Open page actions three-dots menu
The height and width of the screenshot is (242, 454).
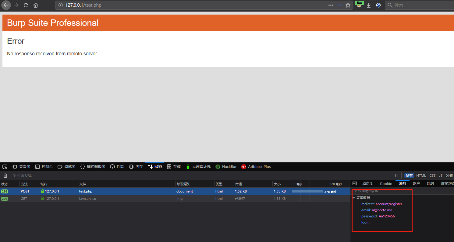coord(331,5)
